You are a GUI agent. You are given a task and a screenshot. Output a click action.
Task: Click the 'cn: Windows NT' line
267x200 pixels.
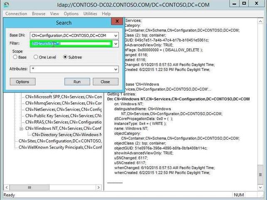[129, 104]
